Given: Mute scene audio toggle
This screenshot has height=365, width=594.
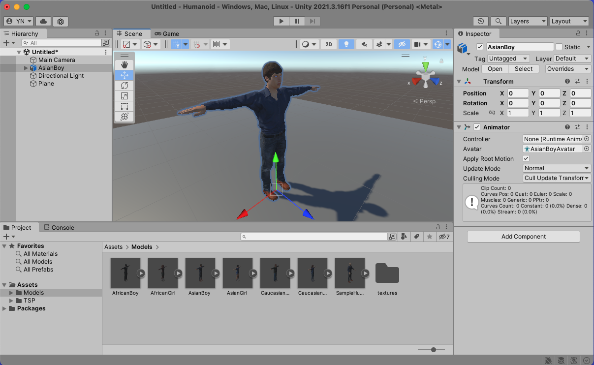Looking at the screenshot, I should 364,44.
